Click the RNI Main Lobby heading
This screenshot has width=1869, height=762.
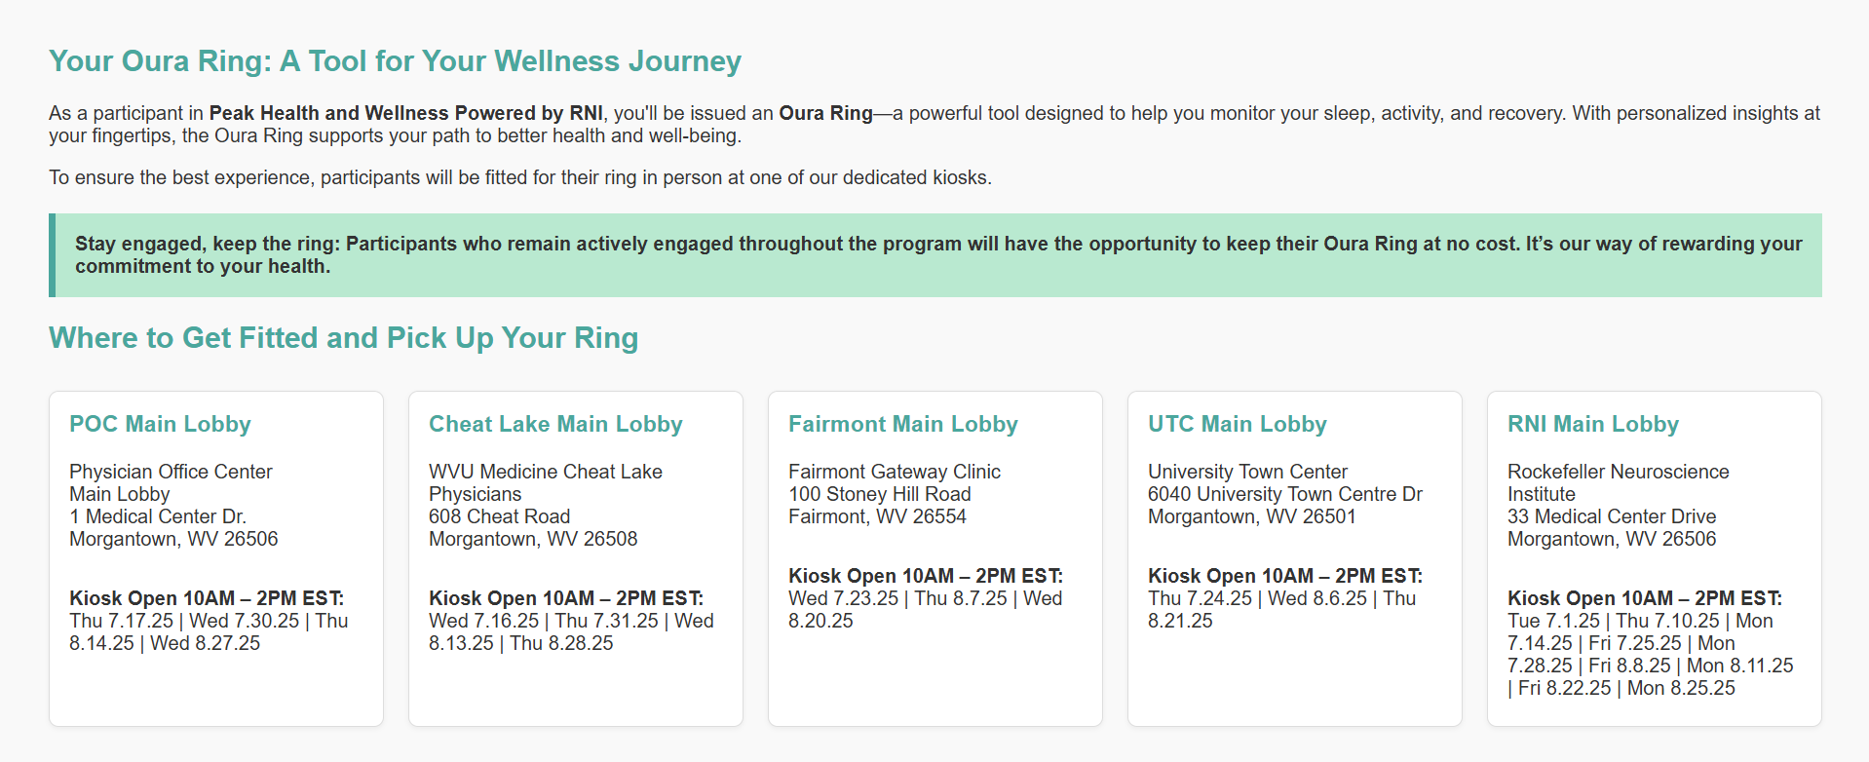click(1593, 424)
